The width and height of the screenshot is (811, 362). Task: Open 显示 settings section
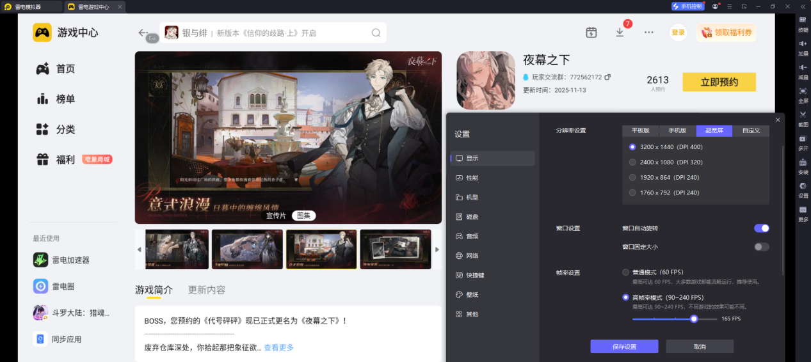(492, 159)
